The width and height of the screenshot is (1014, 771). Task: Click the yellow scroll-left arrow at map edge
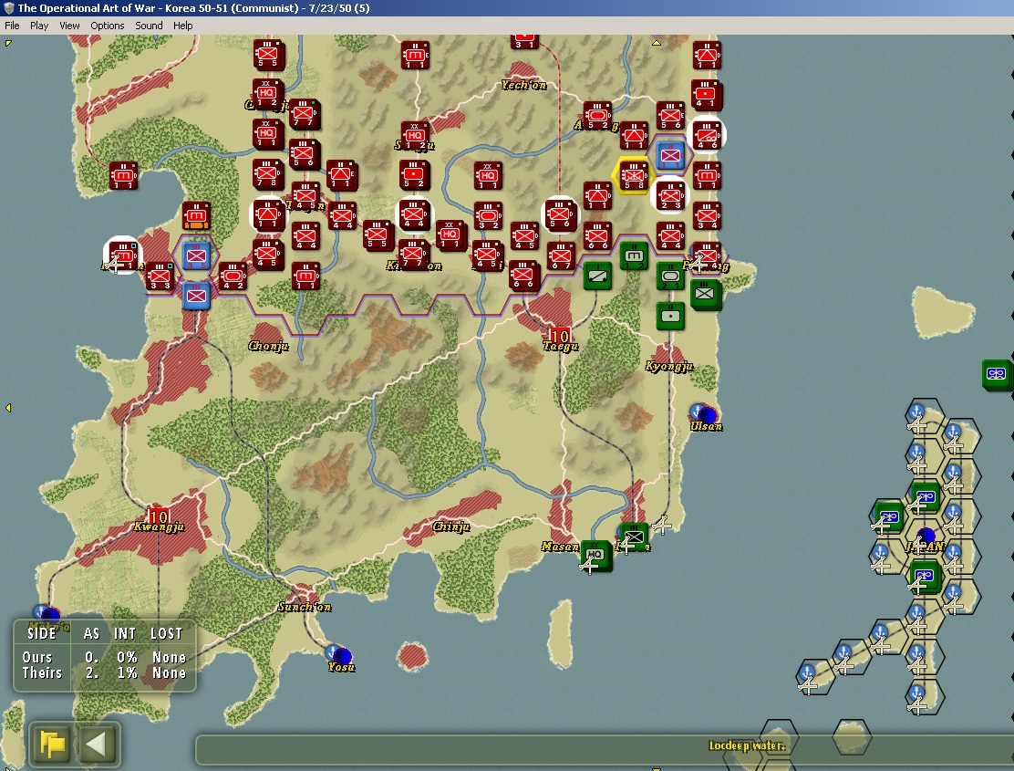click(x=8, y=408)
